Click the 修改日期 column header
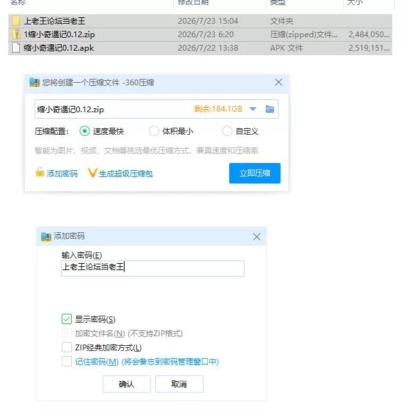The image size is (407, 410). pyautogui.click(x=193, y=3)
